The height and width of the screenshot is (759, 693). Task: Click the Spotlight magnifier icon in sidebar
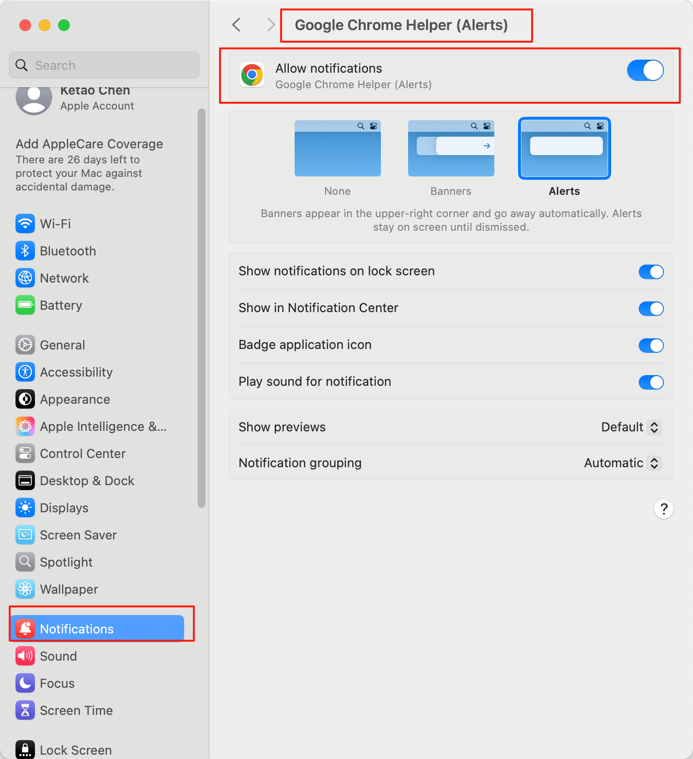pyautogui.click(x=25, y=562)
